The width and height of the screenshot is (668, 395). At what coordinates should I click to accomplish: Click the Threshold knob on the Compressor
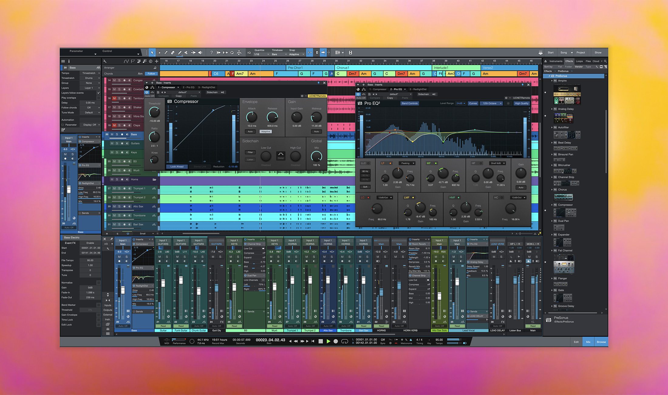pyautogui.click(x=154, y=112)
